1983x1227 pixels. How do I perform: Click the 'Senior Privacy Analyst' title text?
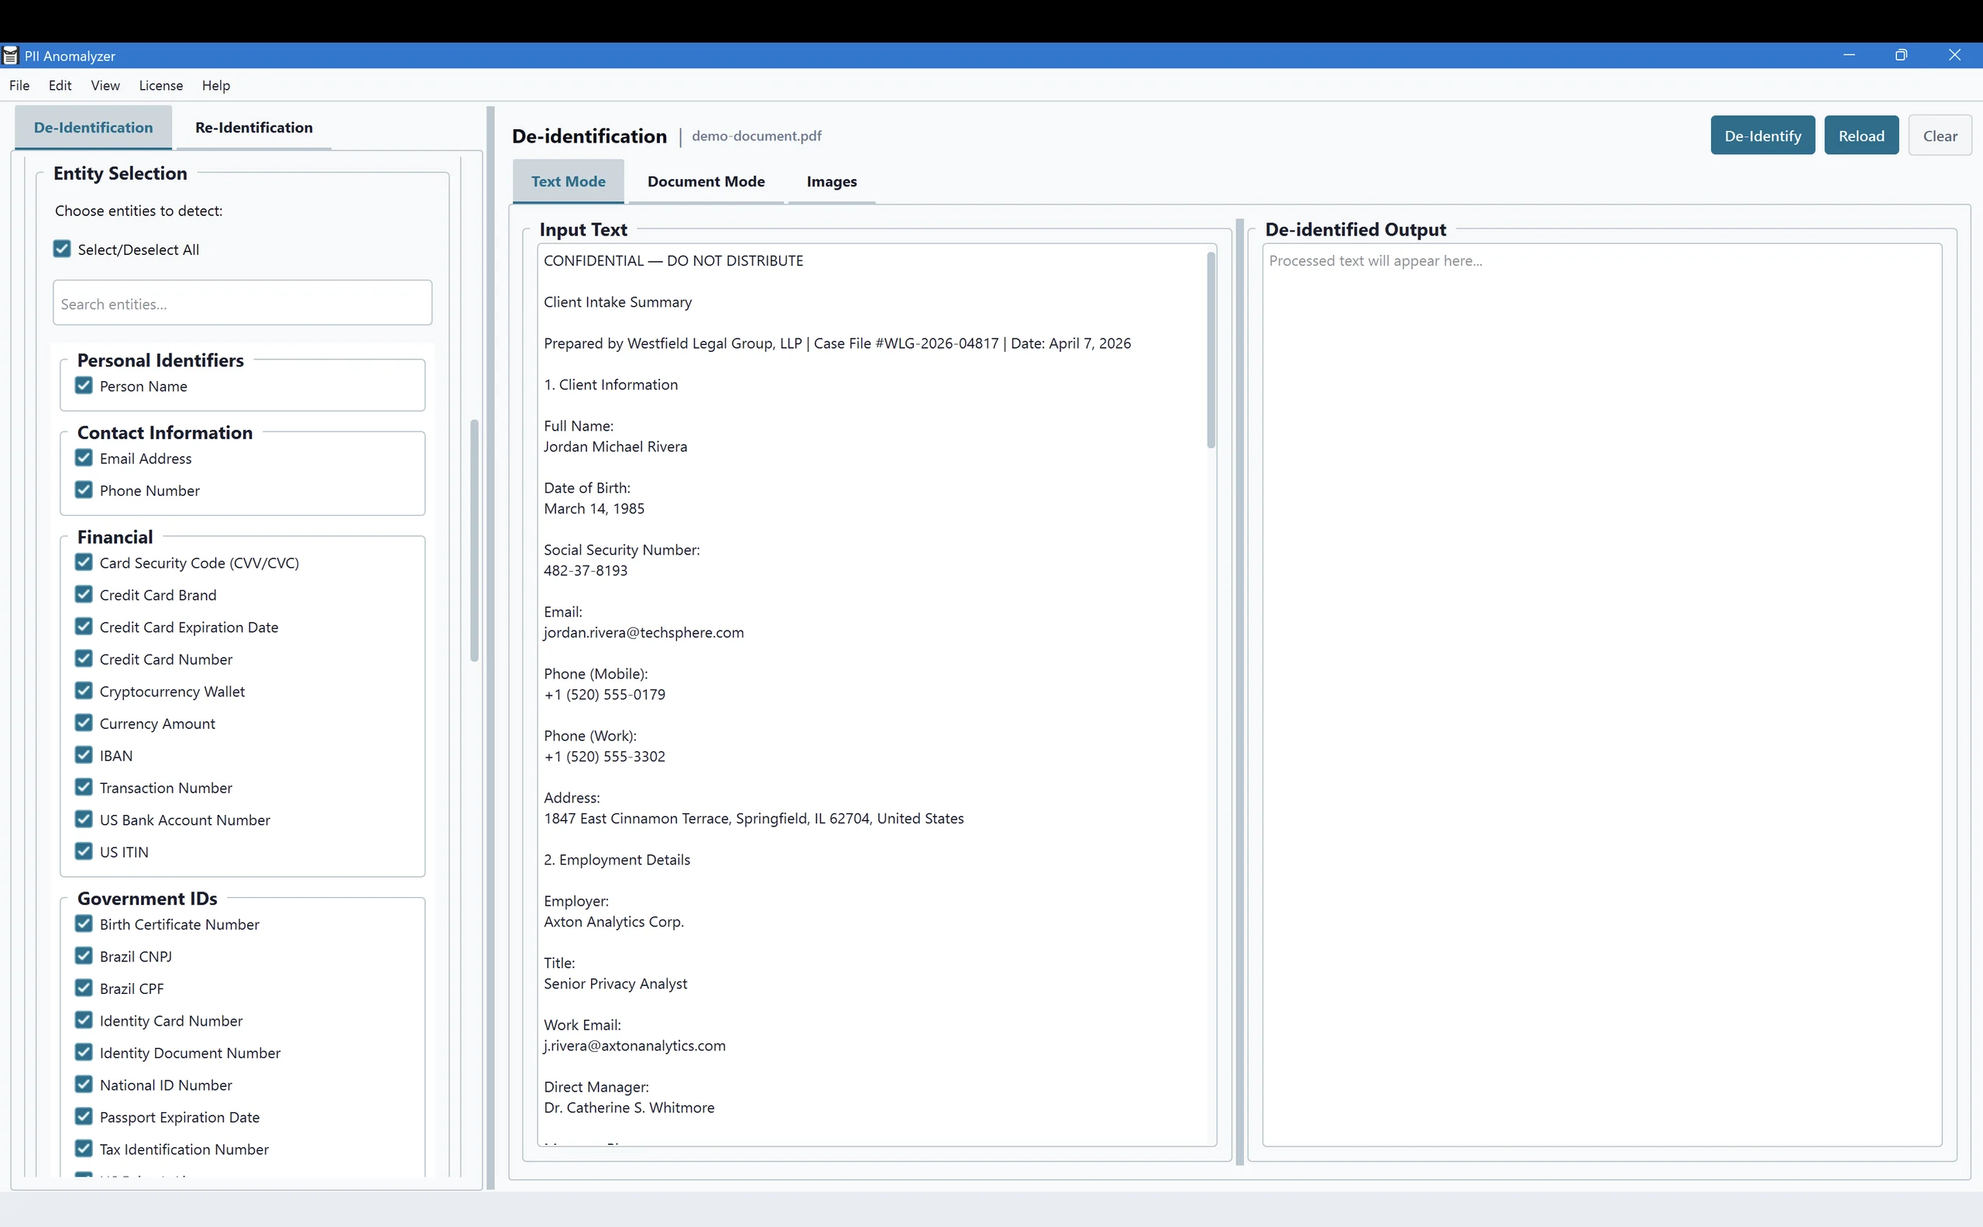[615, 984]
